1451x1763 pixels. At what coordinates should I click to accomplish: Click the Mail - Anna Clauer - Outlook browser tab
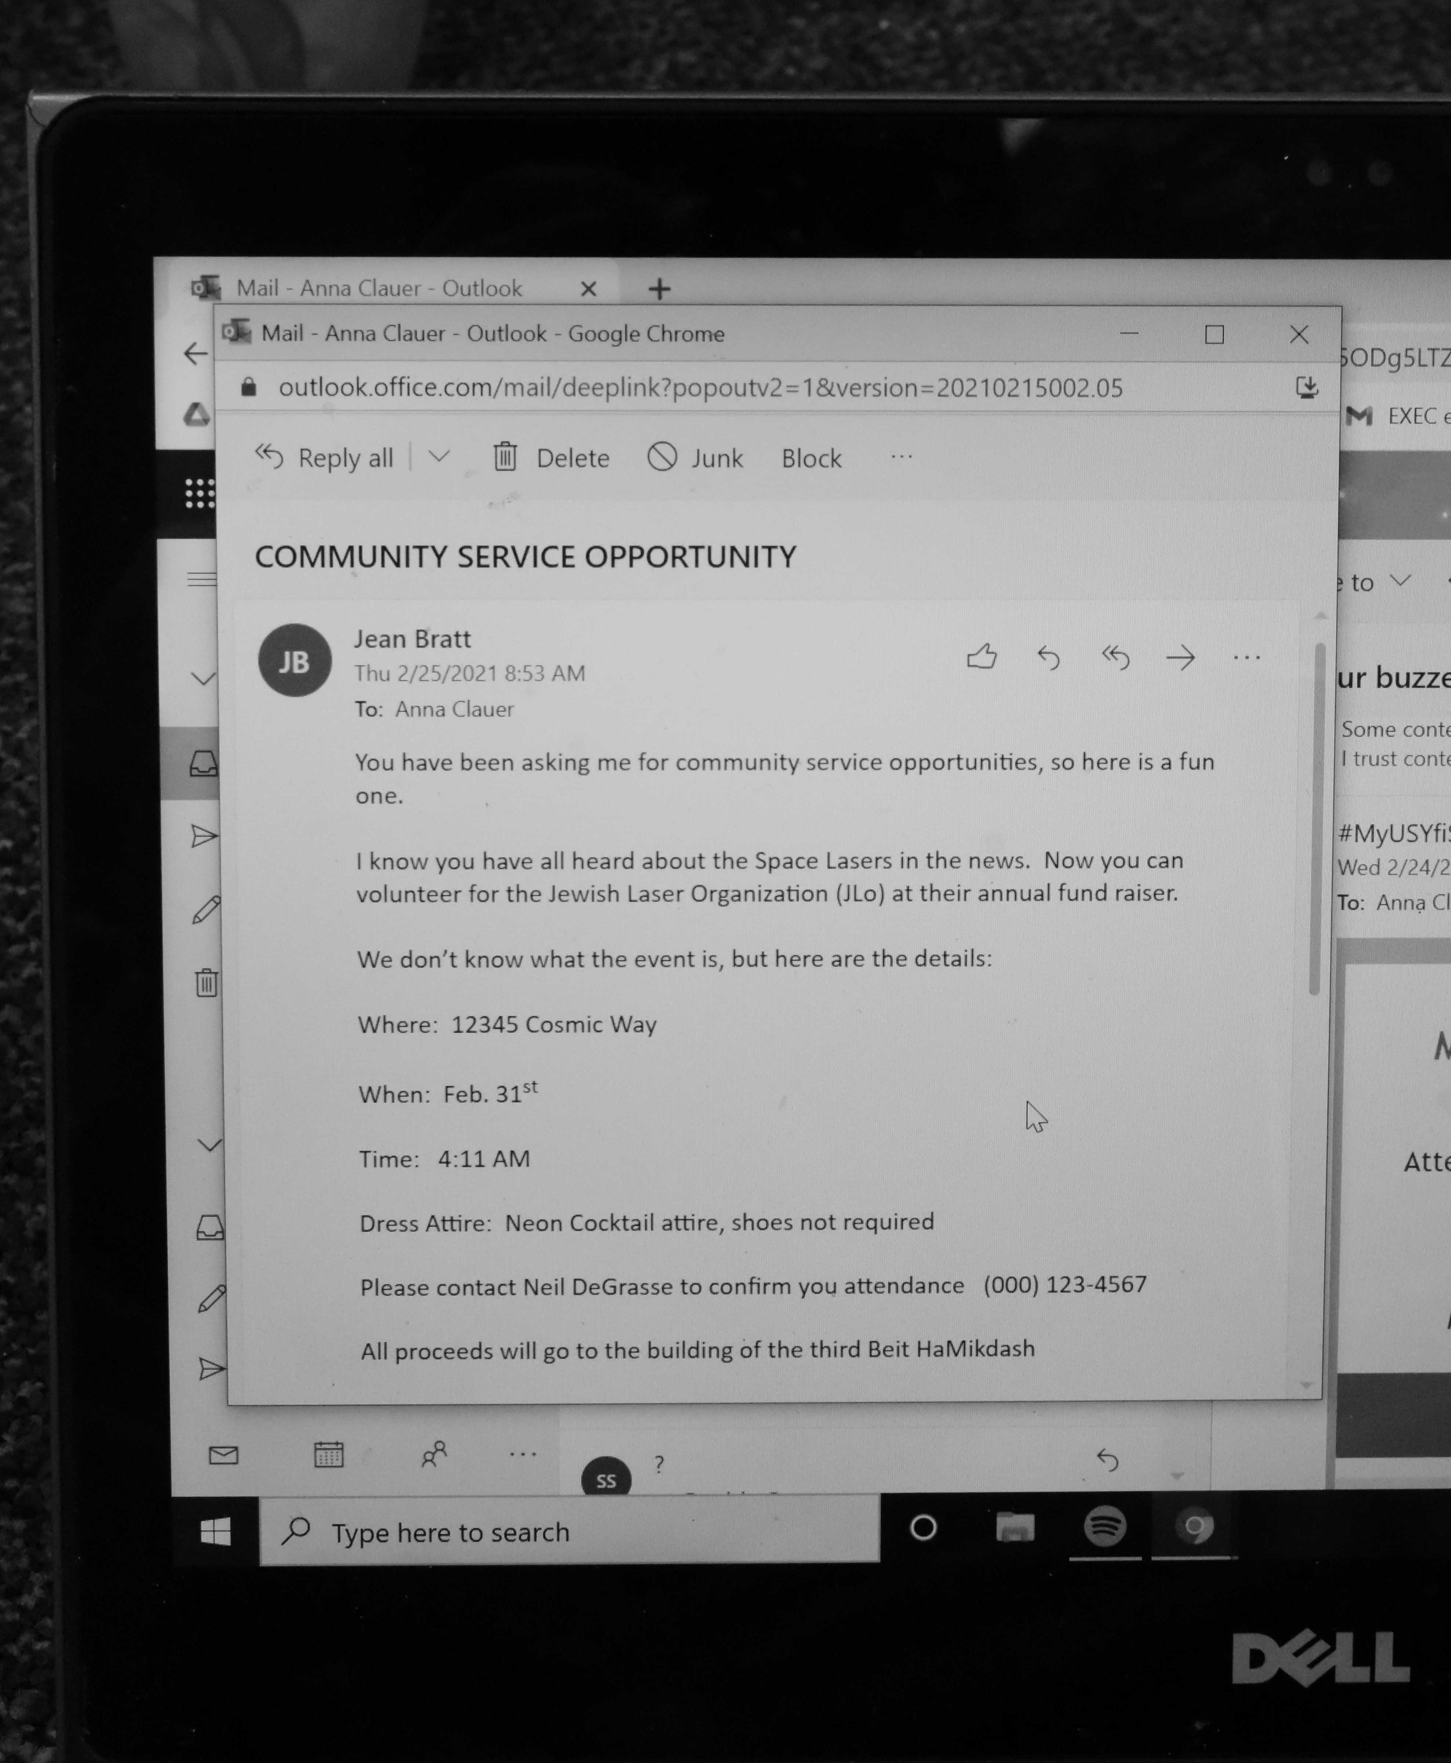coord(380,289)
